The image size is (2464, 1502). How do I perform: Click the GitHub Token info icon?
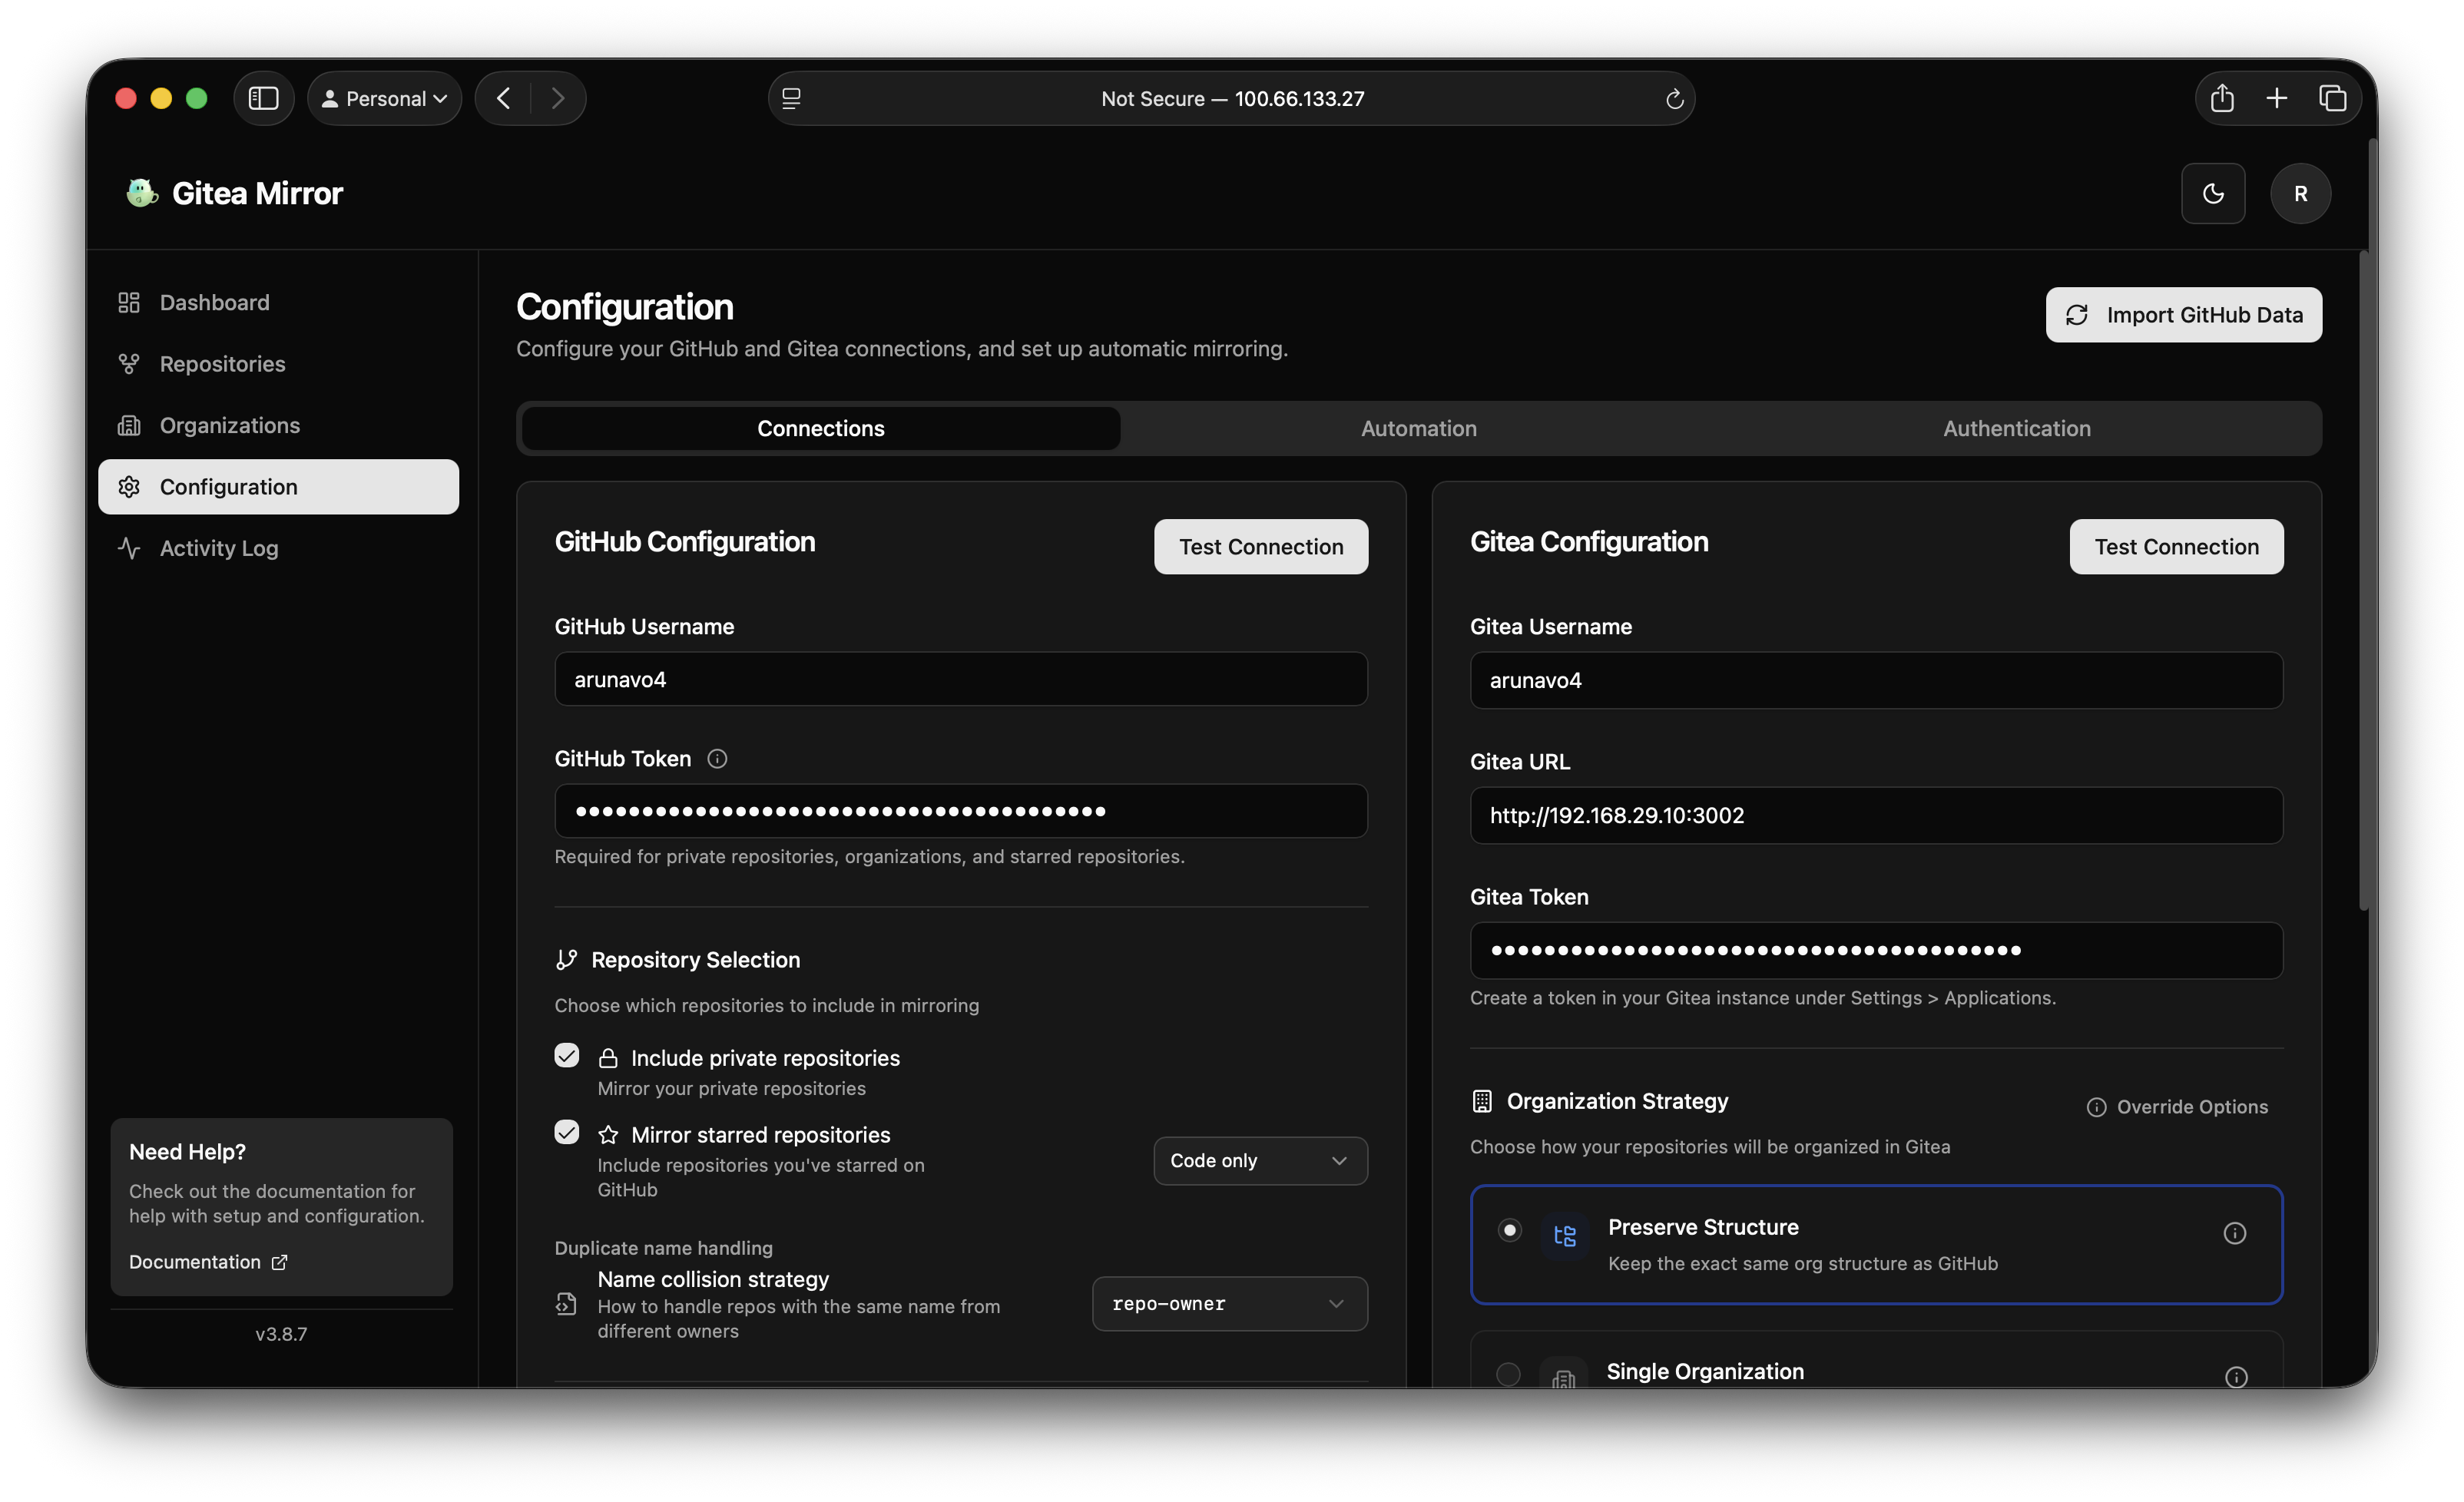(717, 758)
